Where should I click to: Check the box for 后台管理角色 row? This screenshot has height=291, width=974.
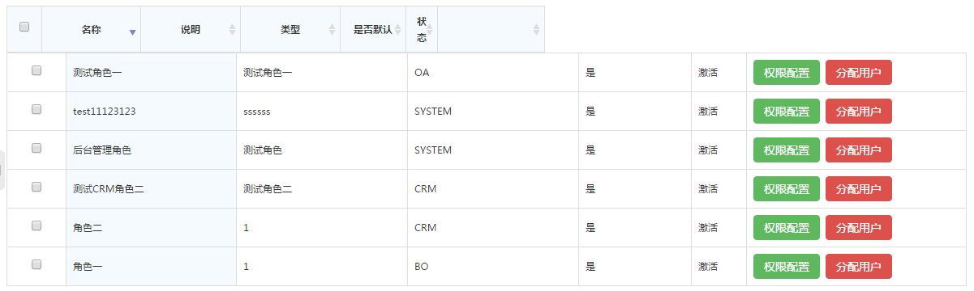pos(36,148)
